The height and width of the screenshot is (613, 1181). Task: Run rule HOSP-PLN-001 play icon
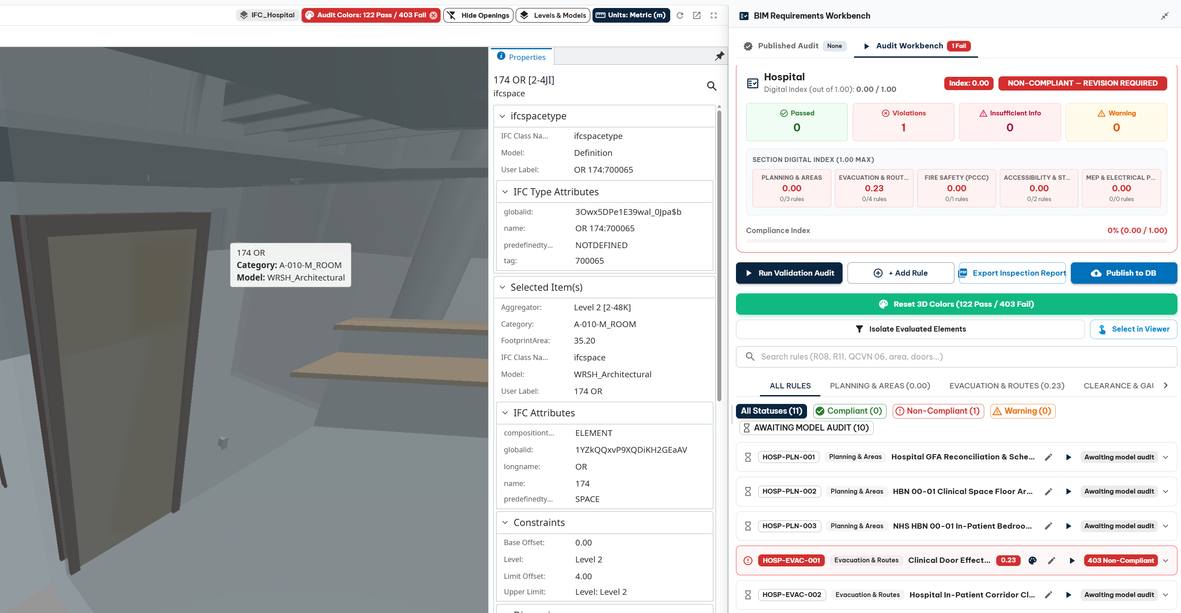click(x=1069, y=457)
